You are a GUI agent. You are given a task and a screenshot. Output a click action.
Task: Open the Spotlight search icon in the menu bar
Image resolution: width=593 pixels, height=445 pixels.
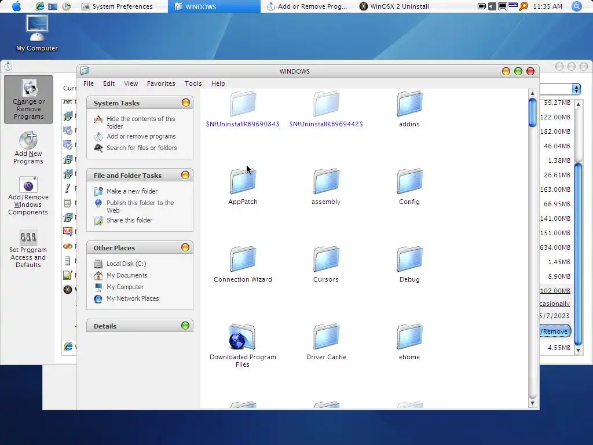tap(576, 6)
